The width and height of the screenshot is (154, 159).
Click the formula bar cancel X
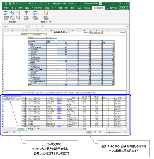[32, 26]
